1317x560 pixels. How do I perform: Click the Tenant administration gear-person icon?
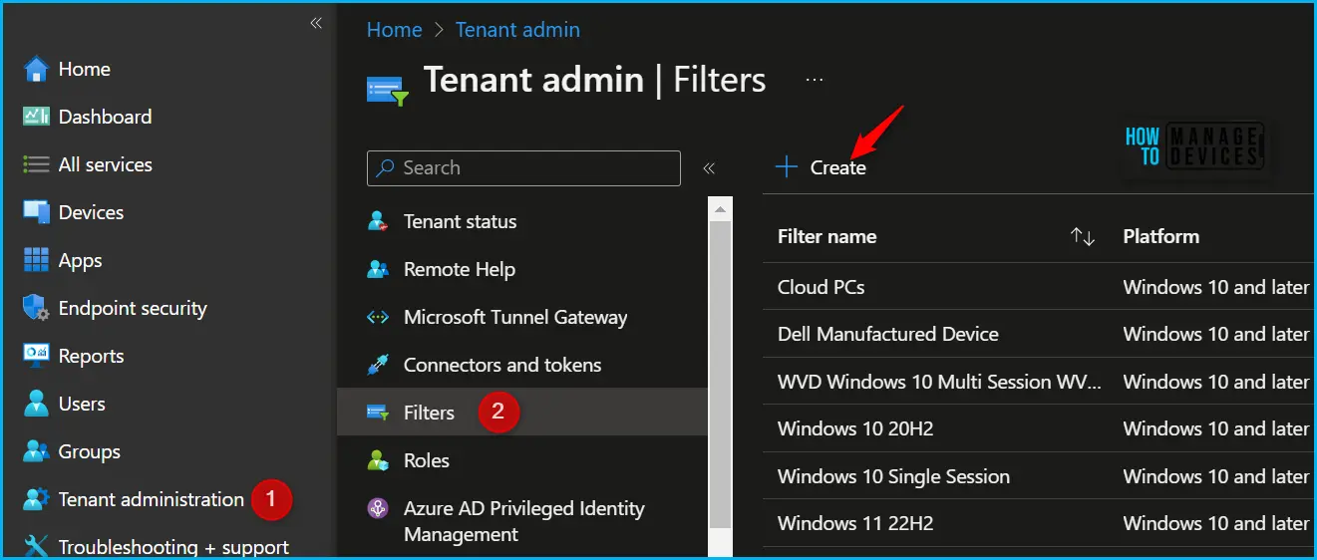coord(36,499)
